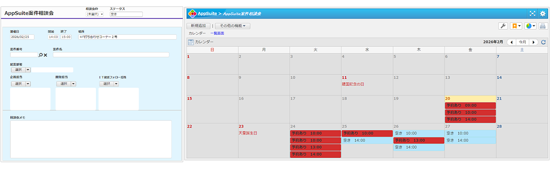Screen dimensions: 551x170
Task: Click the fullscreen expand icon in header
Action: click(x=533, y=14)
